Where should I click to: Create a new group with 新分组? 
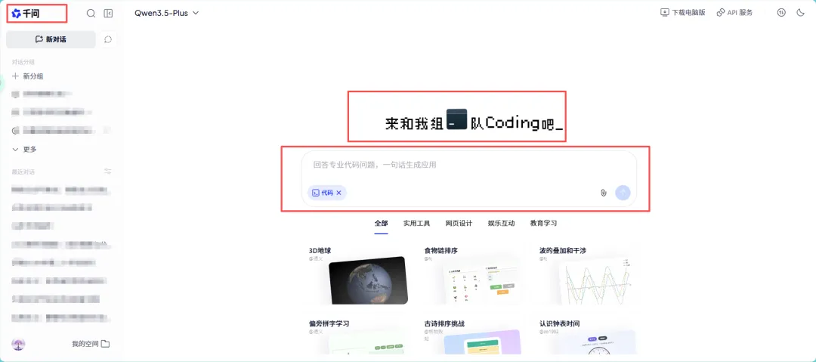click(28, 76)
